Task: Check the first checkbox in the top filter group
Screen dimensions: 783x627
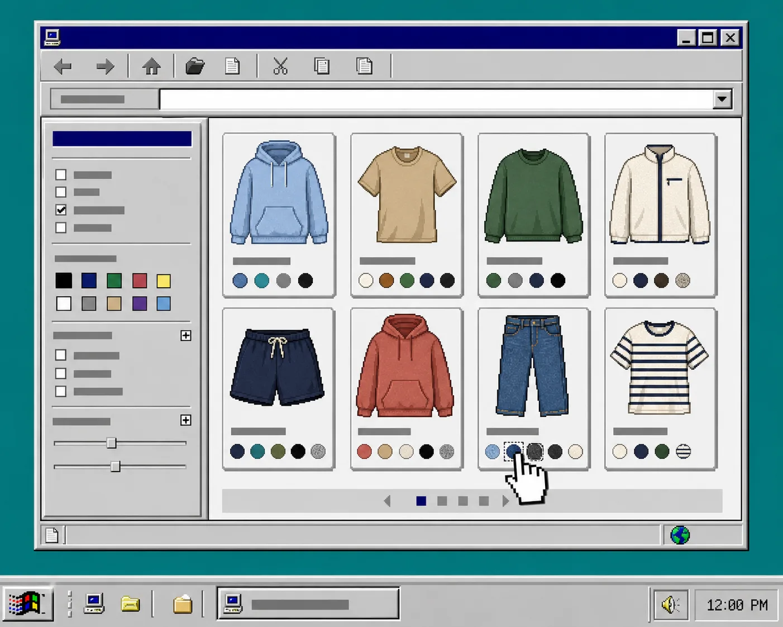Action: pyautogui.click(x=61, y=175)
